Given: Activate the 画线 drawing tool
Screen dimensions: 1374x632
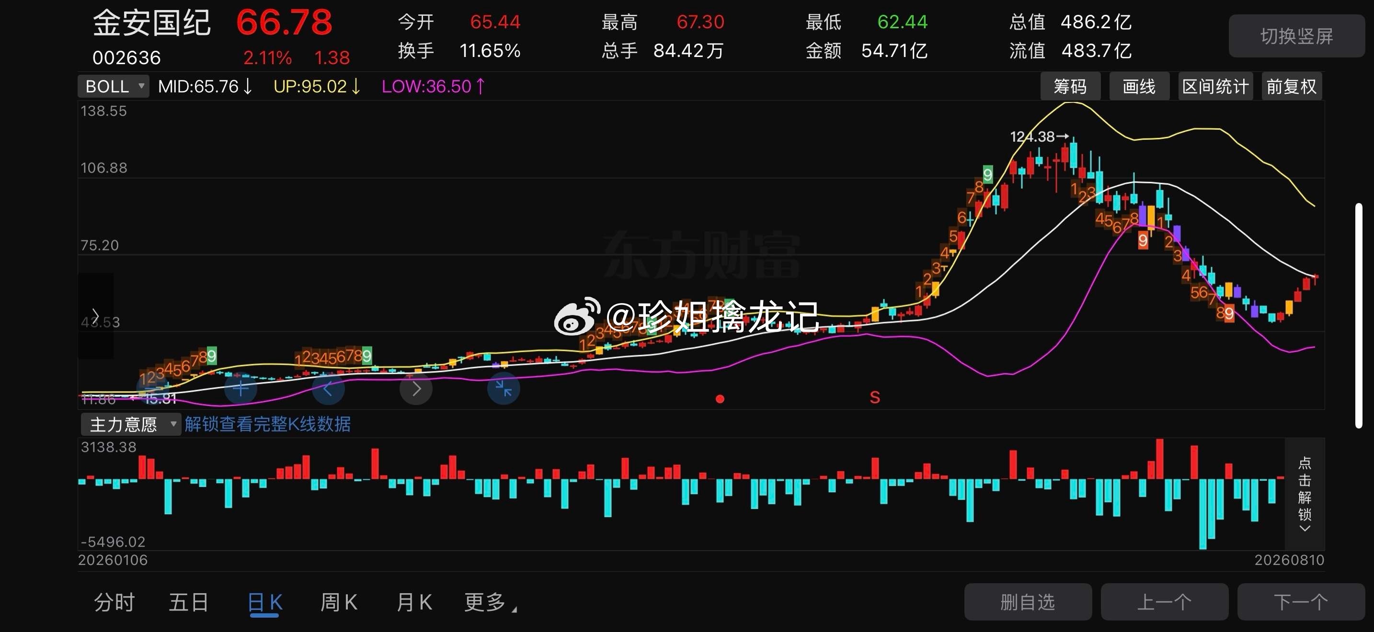Looking at the screenshot, I should coord(1139,86).
